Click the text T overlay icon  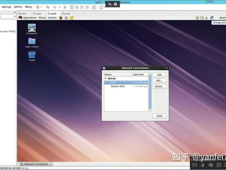[219, 165]
